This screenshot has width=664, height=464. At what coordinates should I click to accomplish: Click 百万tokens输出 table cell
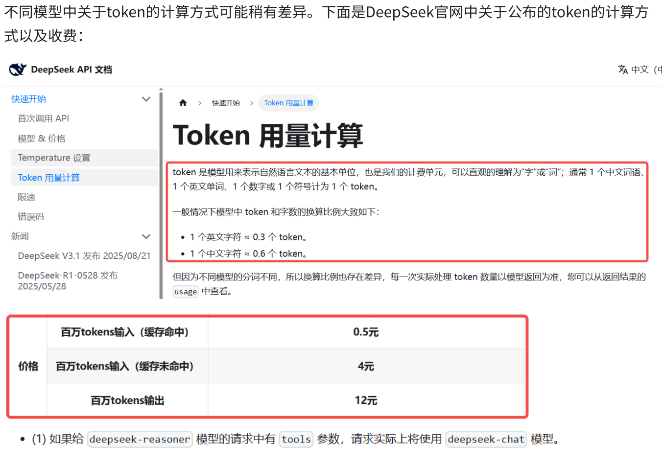point(127,400)
